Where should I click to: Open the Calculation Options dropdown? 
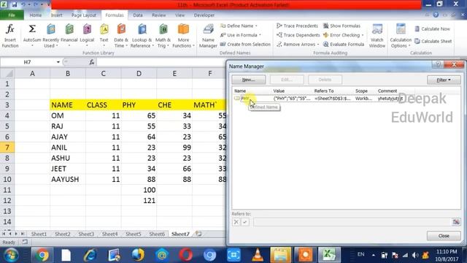coord(401,36)
